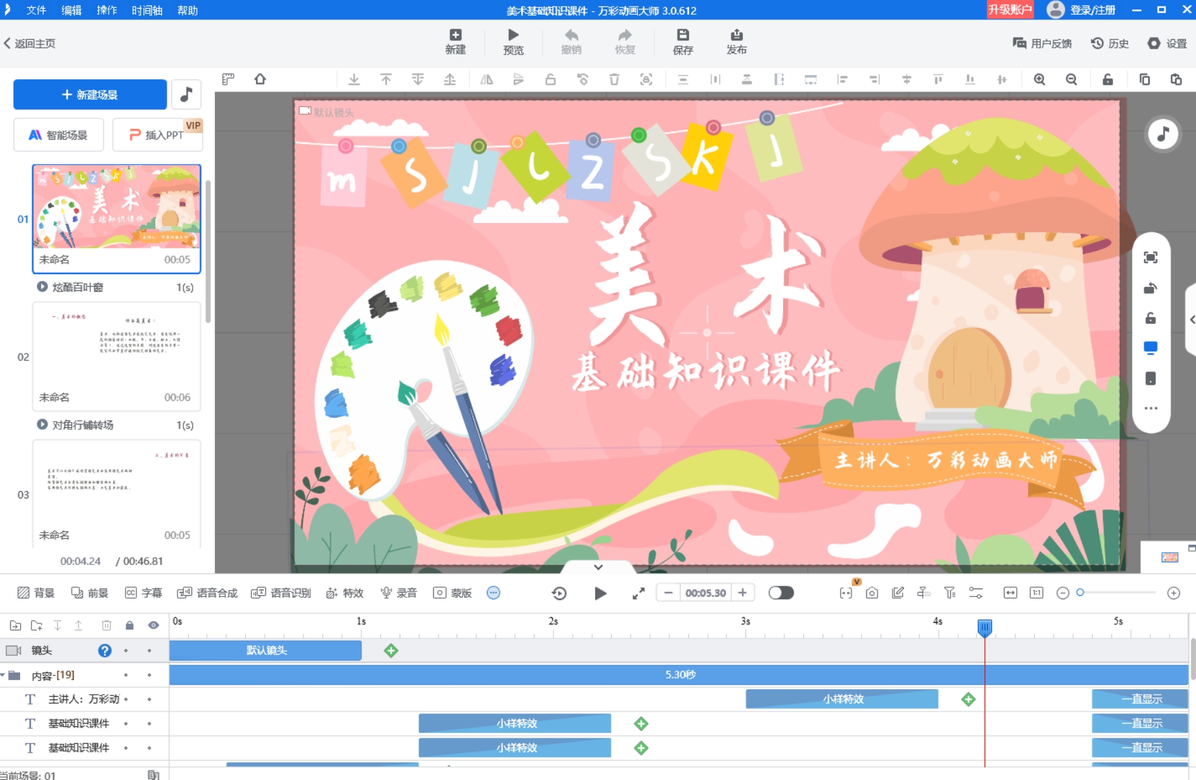Open the 历史 history panel
The image size is (1196, 780).
coord(1110,44)
